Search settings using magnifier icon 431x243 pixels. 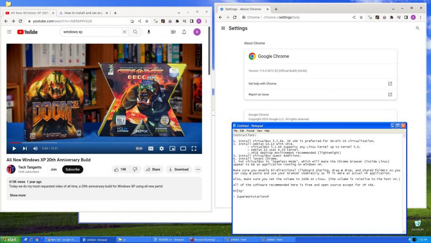click(417, 28)
